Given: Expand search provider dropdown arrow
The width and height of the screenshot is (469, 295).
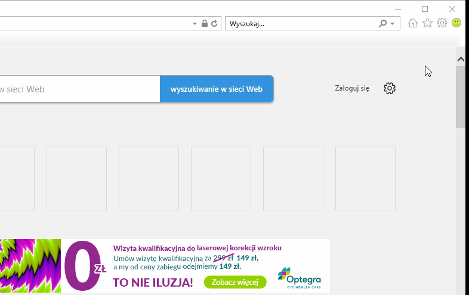Looking at the screenshot, I should [x=393, y=24].
